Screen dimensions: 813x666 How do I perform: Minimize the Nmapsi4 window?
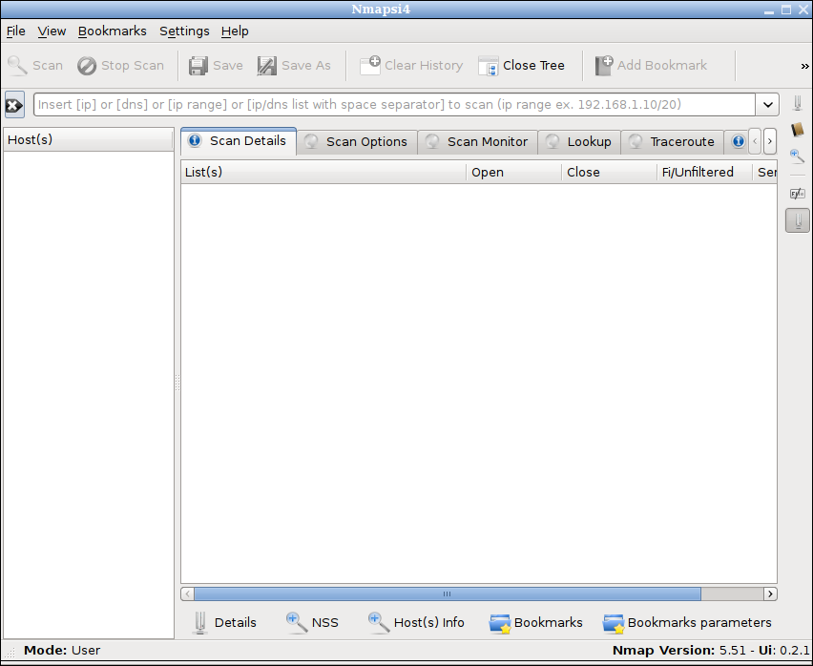(x=769, y=10)
